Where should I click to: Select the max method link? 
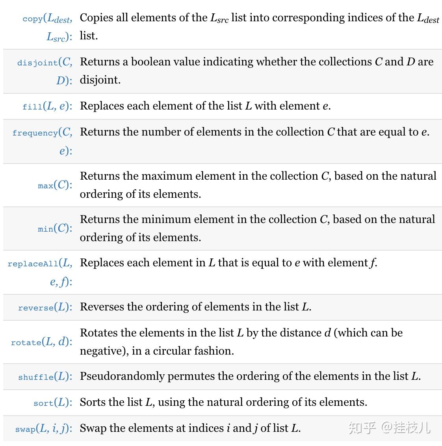[x=45, y=186]
